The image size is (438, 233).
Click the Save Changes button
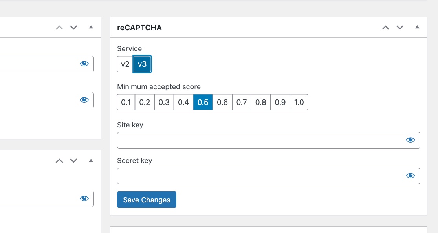(147, 200)
